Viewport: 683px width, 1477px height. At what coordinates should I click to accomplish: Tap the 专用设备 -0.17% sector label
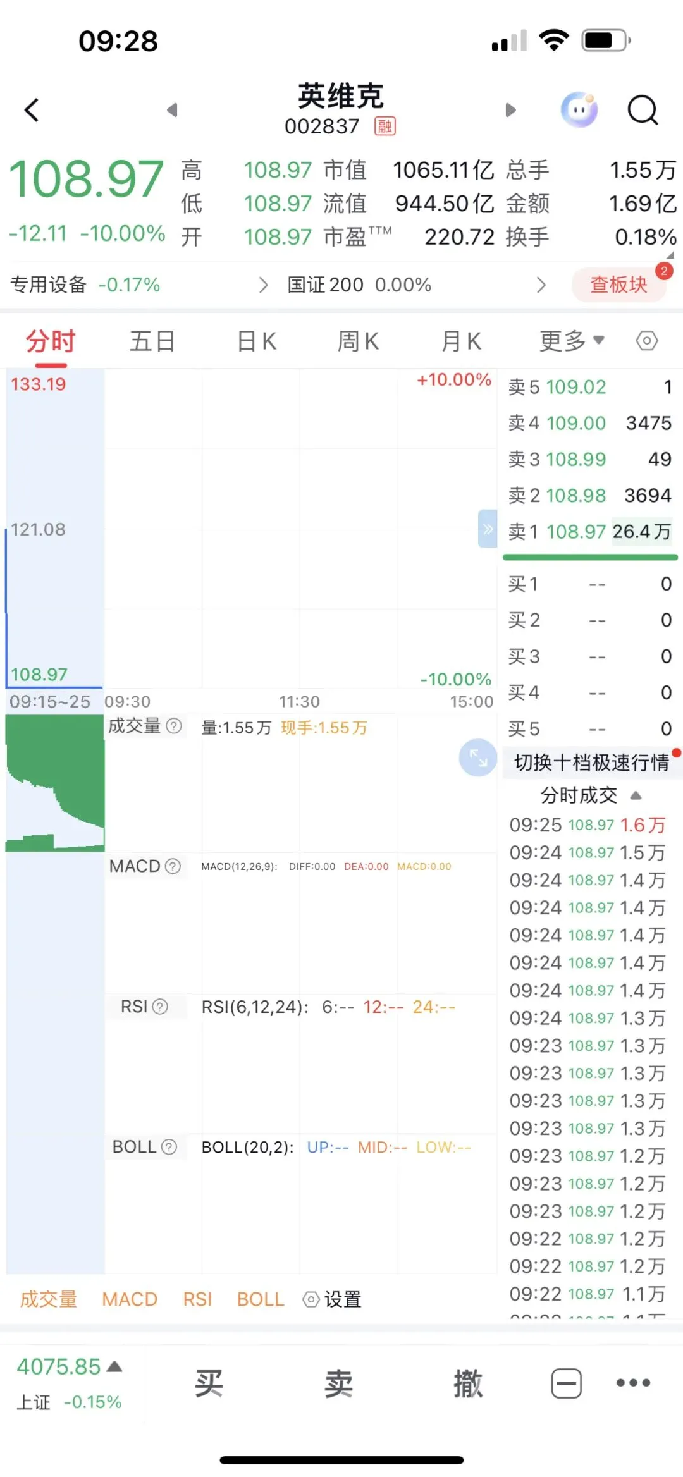click(x=85, y=285)
